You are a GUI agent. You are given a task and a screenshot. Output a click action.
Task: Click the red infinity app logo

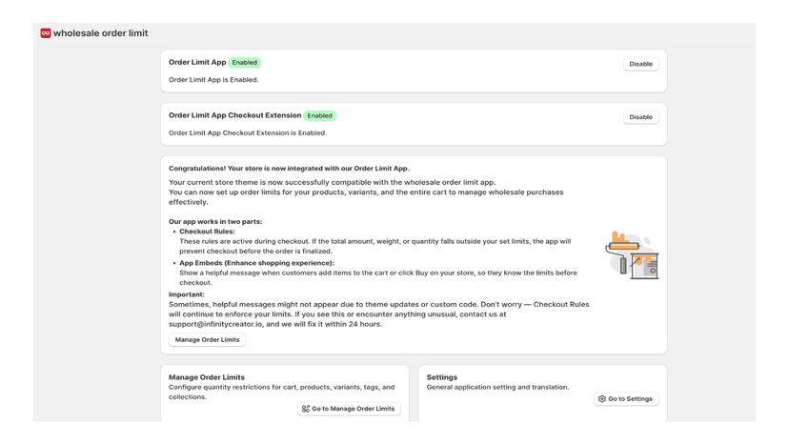(x=46, y=33)
